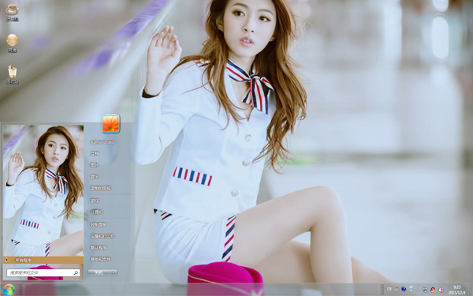Open the golden globe Network desktop icon
Viewport: 473px width, 296px height.
point(12,43)
